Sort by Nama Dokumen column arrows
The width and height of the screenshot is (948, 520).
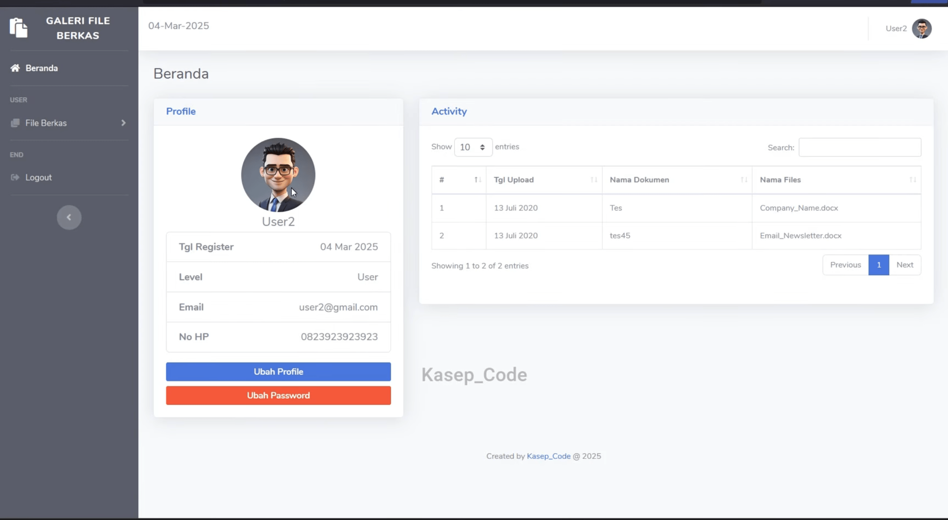(744, 180)
